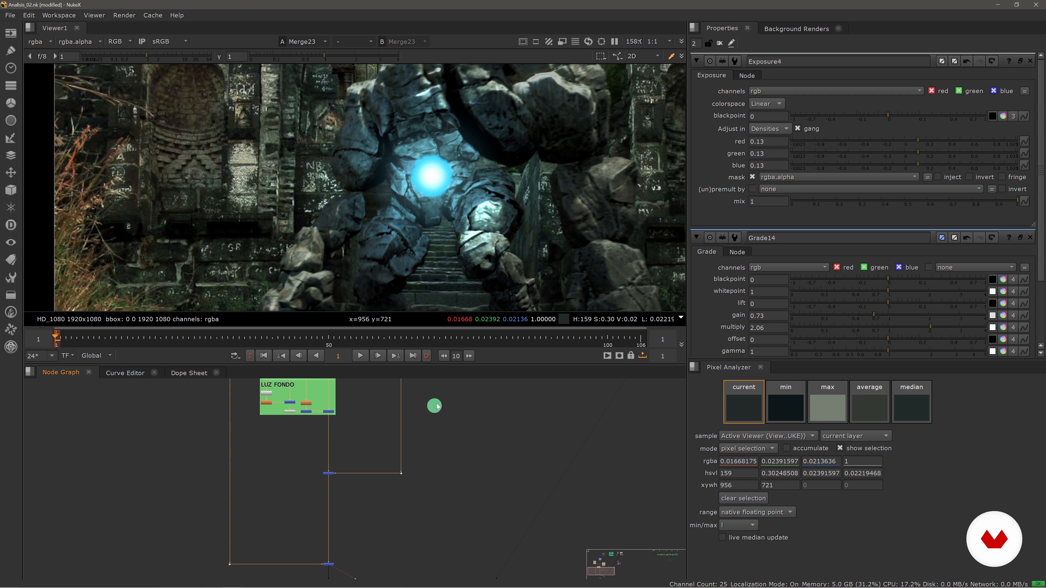This screenshot has width=1046, height=588.
Task: Click the viewer region selection dashed rectangle icon
Action: point(601,56)
